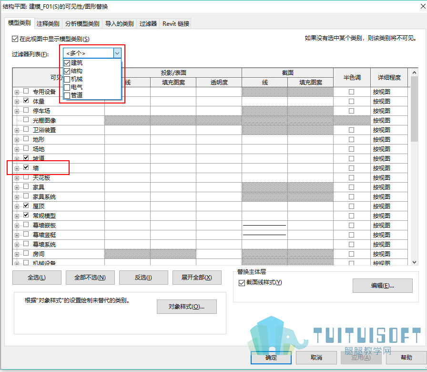Viewport: 427px width, 372px height.
Task: Click the 展开全部(X) button
Action: (197, 278)
